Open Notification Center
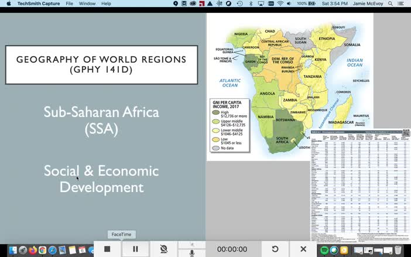 [401, 4]
